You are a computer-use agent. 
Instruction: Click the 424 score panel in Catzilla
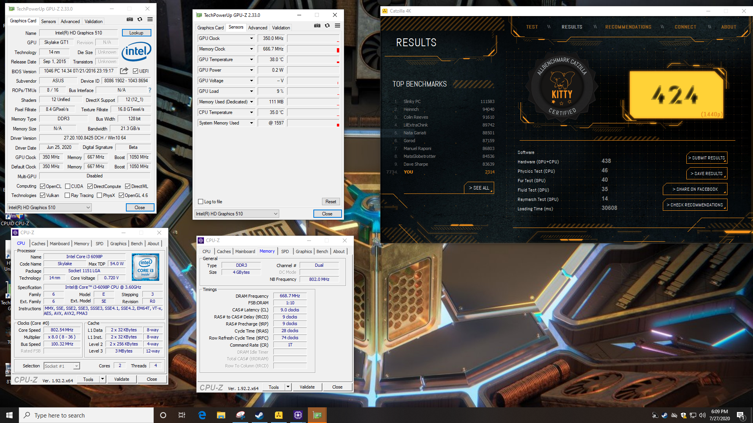[x=676, y=95]
